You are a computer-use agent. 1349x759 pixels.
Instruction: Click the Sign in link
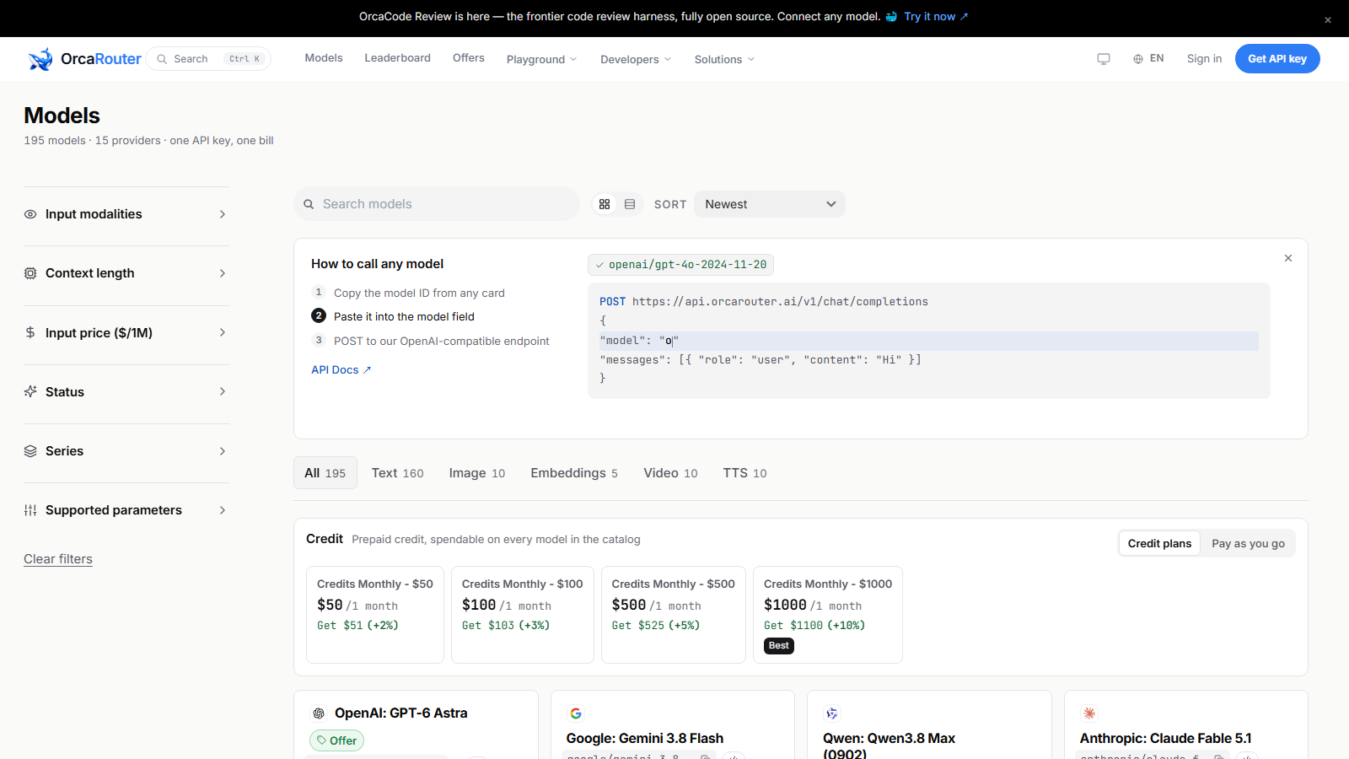click(1204, 59)
